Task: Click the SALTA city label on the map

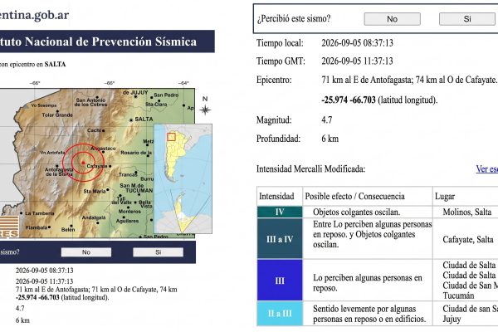Action: pos(144,120)
